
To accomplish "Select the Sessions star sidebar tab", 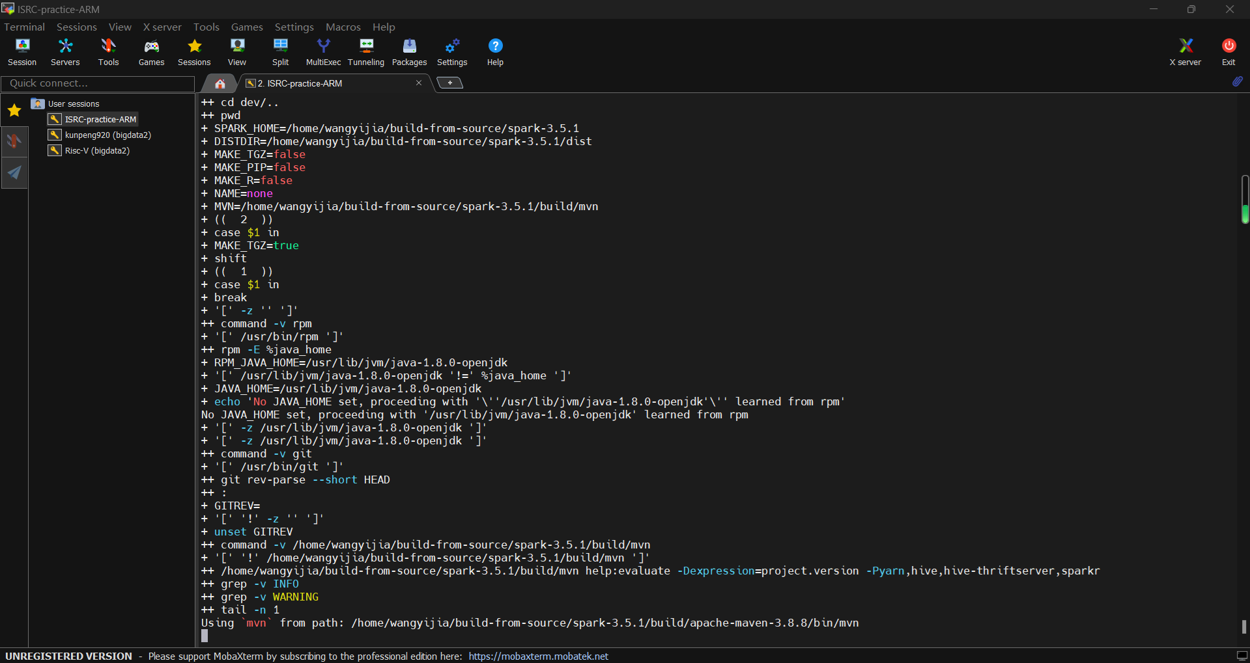I will (14, 111).
